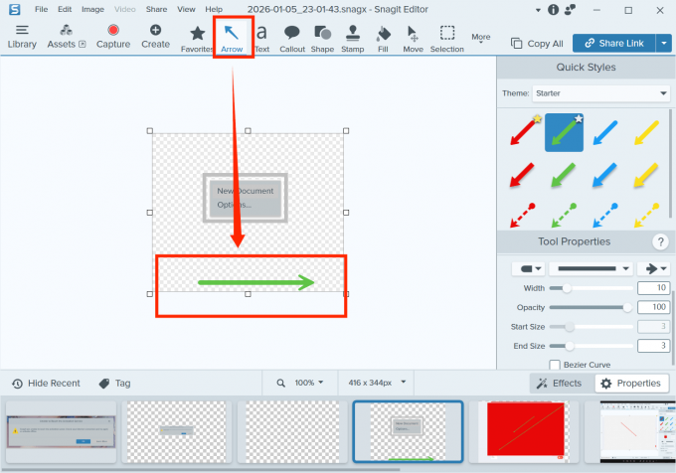676x473 pixels.
Task: Open the Theme dropdown
Action: (x=600, y=93)
